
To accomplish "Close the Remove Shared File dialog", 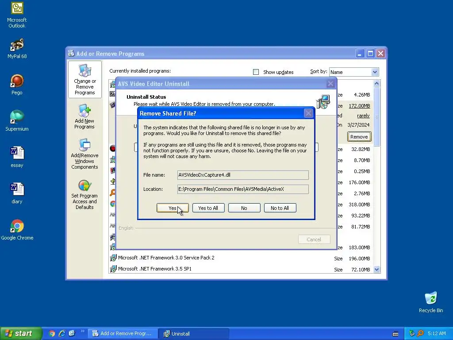I will point(308,113).
